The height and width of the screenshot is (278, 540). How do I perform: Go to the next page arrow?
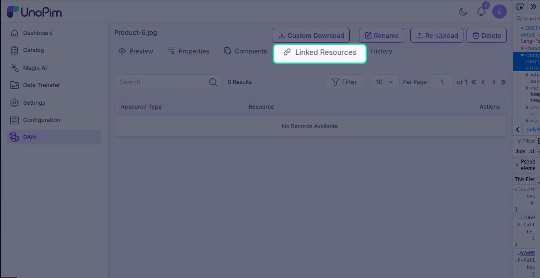(494, 82)
